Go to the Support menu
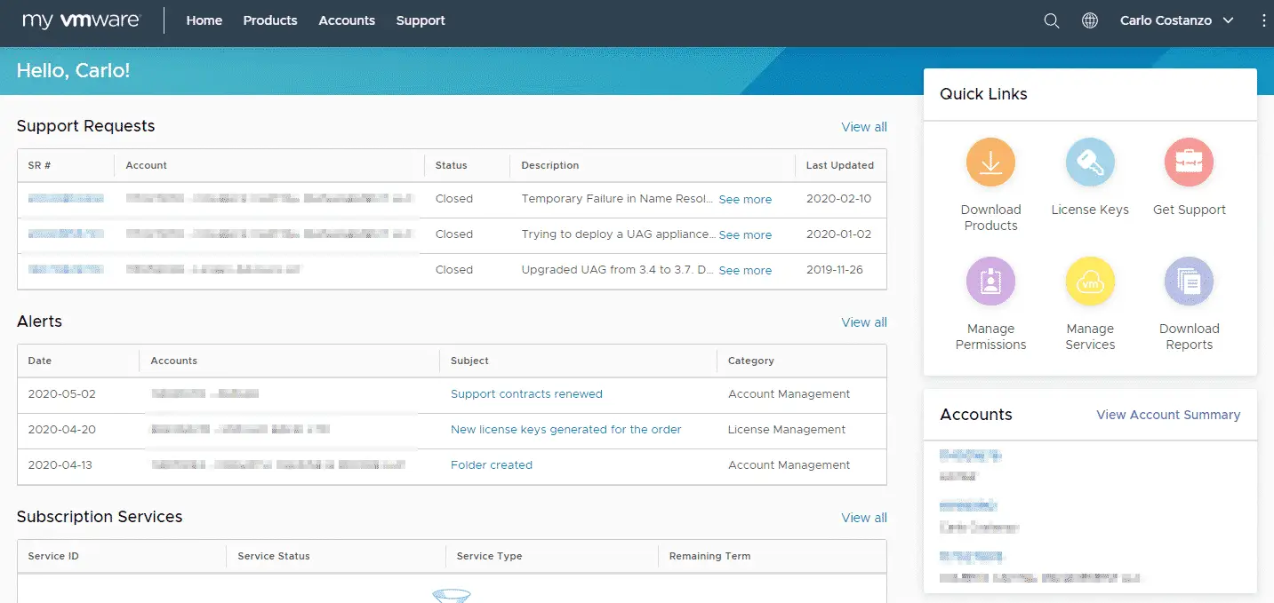This screenshot has height=603, width=1274. point(421,20)
